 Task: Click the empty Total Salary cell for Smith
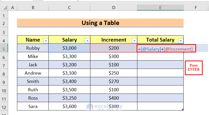coord(160,81)
